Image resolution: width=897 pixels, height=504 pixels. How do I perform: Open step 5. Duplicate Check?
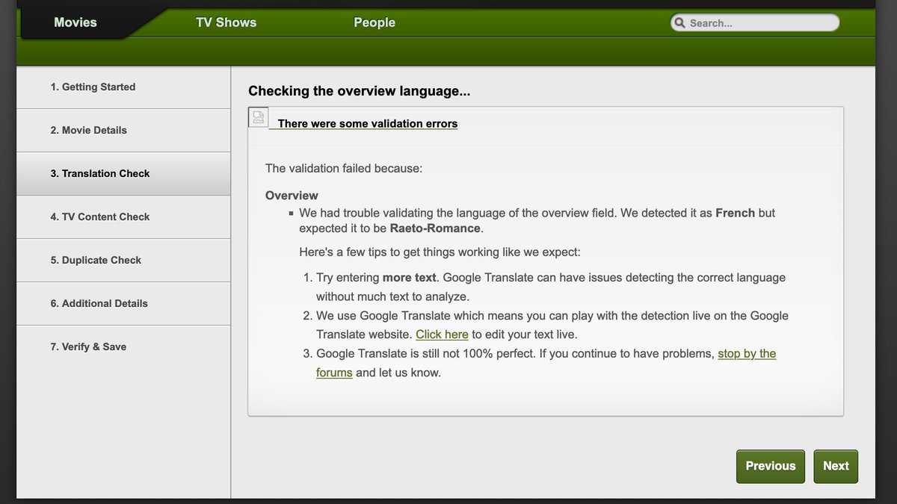(x=123, y=260)
